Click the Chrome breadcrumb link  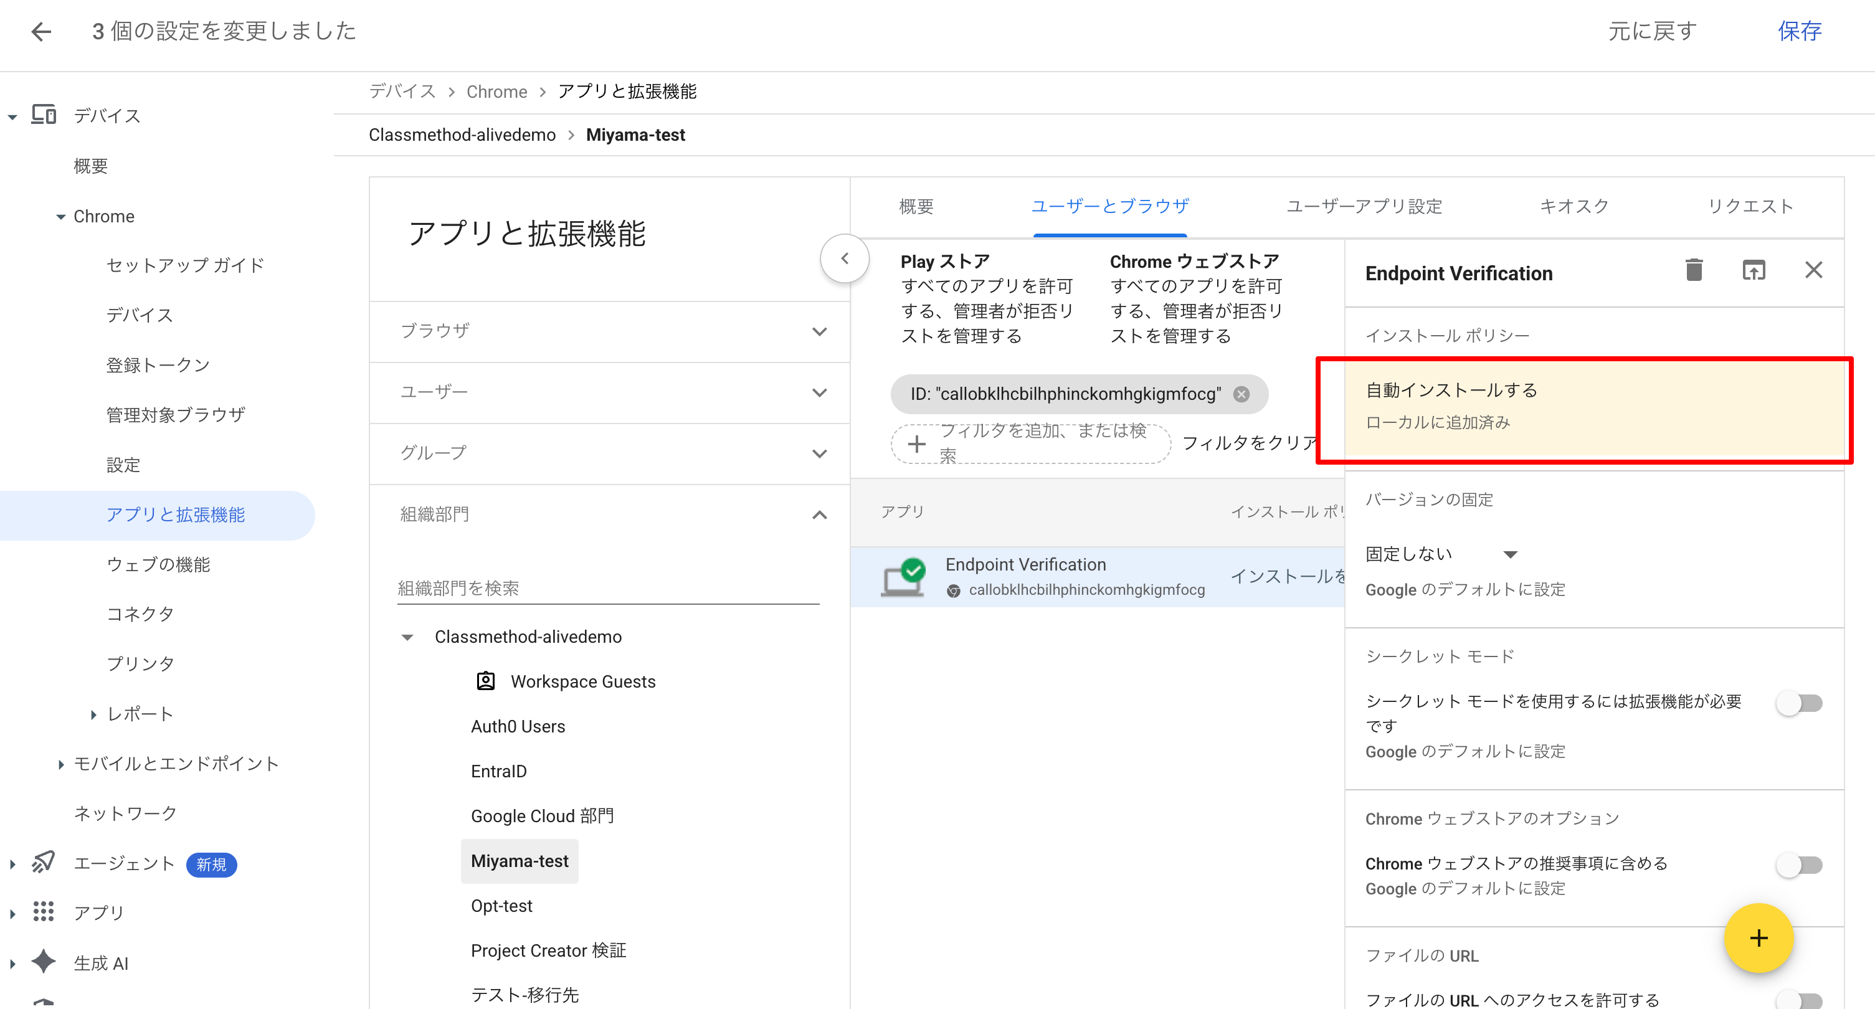point(496,91)
